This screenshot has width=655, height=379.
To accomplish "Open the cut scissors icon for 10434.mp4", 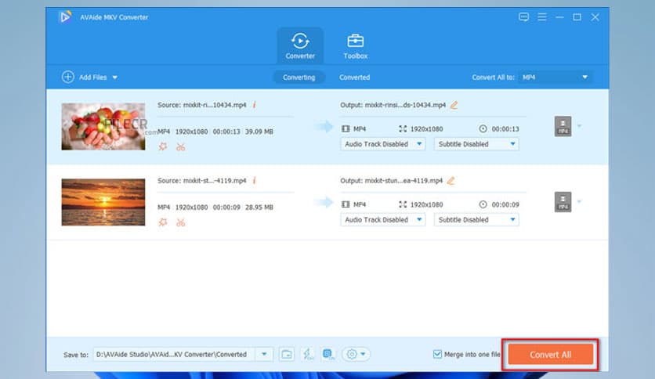I will (180, 147).
